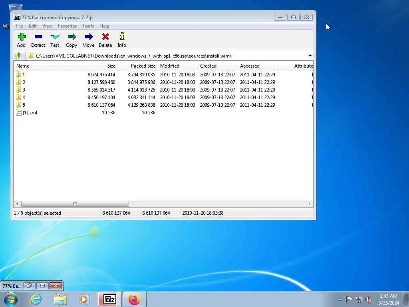The height and width of the screenshot is (307, 409).
Task: Click status bar '1 / 6 object(s) selected'
Action: pos(37,213)
